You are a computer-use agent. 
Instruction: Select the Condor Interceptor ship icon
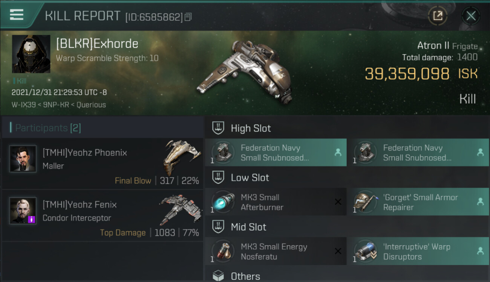click(x=180, y=209)
